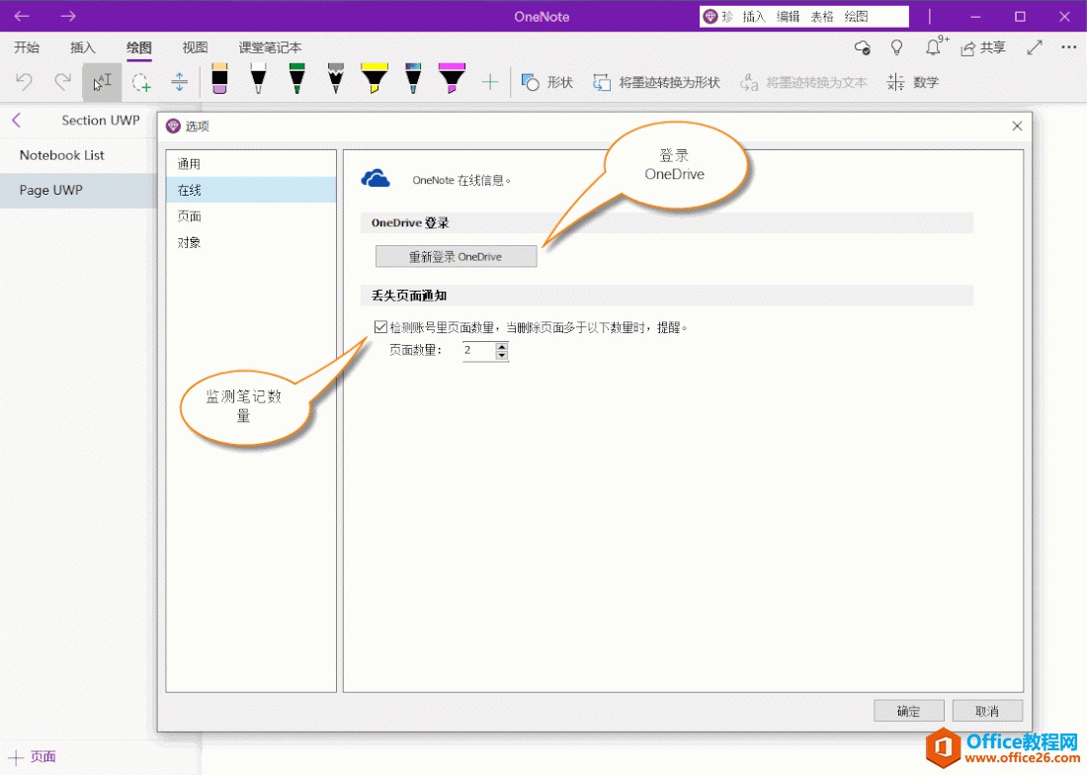Click the lightbulb assistant icon

click(x=896, y=46)
